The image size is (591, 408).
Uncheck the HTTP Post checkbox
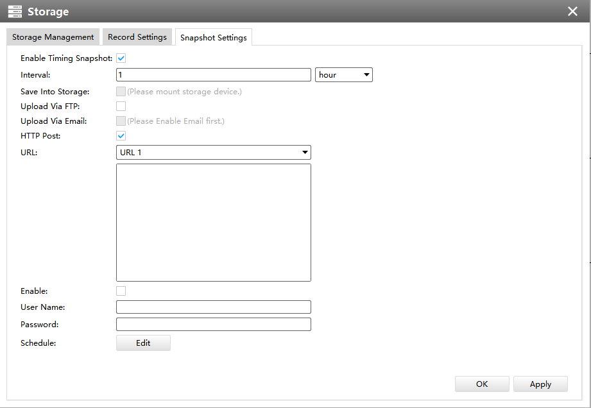(121, 135)
